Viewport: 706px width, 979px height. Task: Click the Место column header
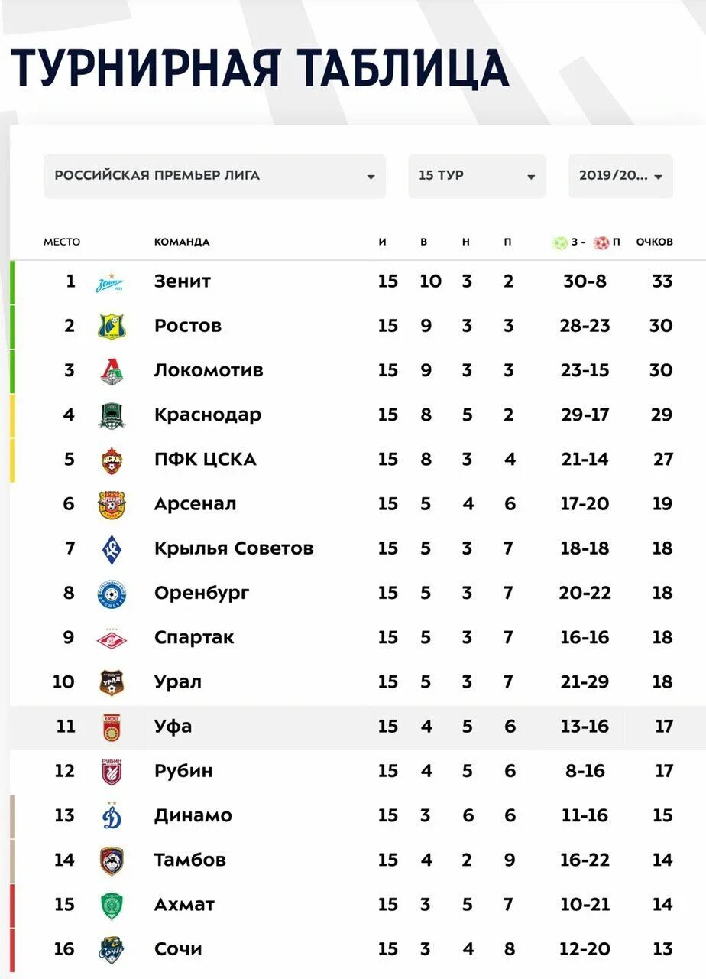(x=62, y=242)
